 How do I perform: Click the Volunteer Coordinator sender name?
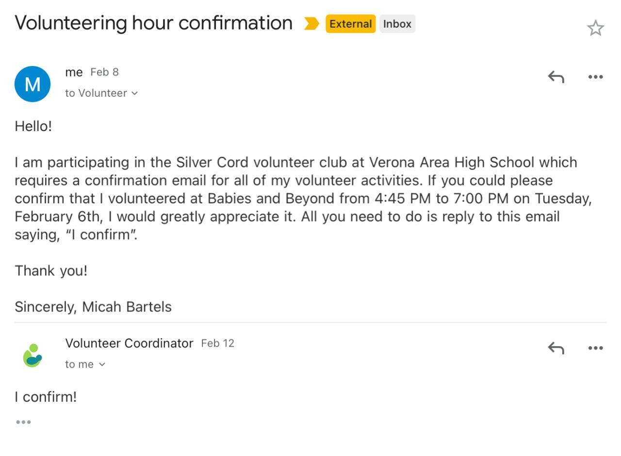coord(129,343)
